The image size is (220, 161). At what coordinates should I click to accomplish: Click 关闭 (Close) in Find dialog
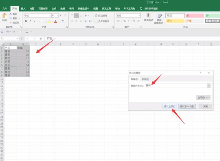click(205, 106)
